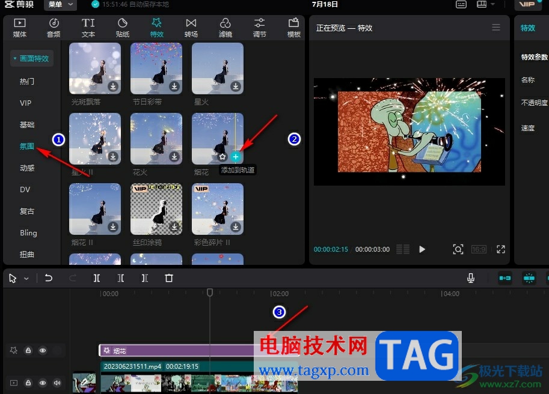Image resolution: width=549 pixels, height=394 pixels.
Task: Add 烟花 effect to track
Action: [x=236, y=157]
